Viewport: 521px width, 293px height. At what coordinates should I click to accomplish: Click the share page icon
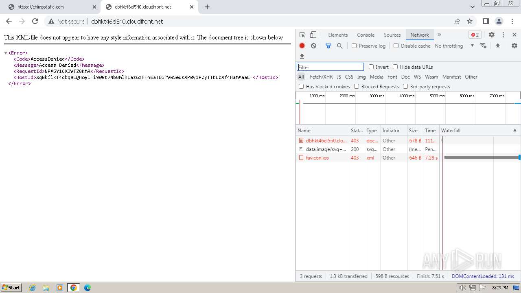[x=457, y=21]
